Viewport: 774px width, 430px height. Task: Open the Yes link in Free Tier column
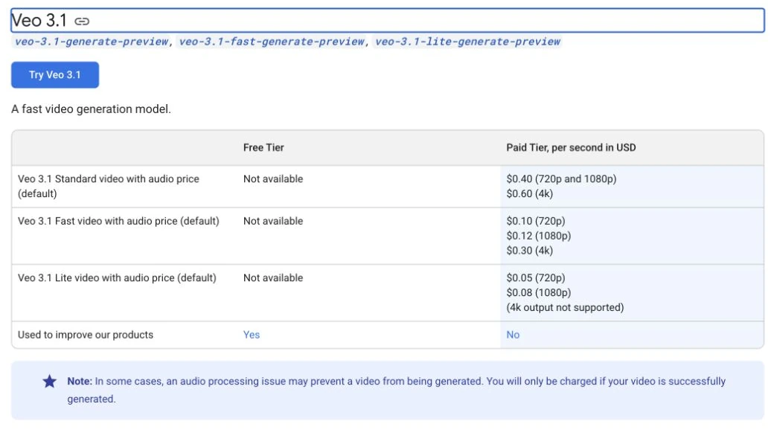click(252, 335)
